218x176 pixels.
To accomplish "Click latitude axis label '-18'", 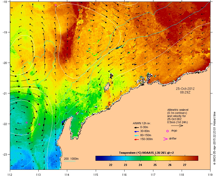I will point(5,2).
